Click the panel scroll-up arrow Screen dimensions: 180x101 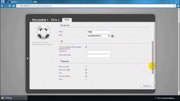153,24
